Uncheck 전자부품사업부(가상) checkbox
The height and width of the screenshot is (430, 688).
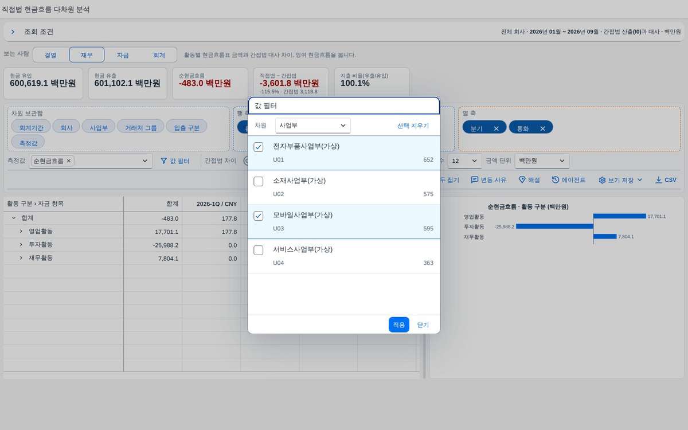click(259, 147)
